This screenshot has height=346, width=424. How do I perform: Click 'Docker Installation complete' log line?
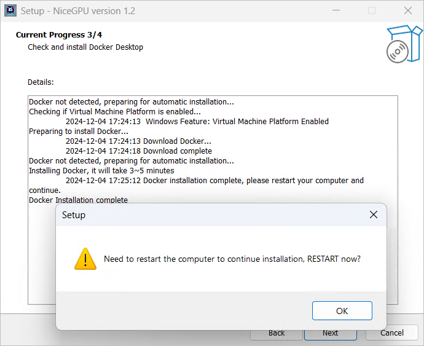click(78, 200)
